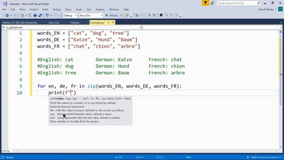
Task: Click the Save All icon
Action: tap(40, 16)
